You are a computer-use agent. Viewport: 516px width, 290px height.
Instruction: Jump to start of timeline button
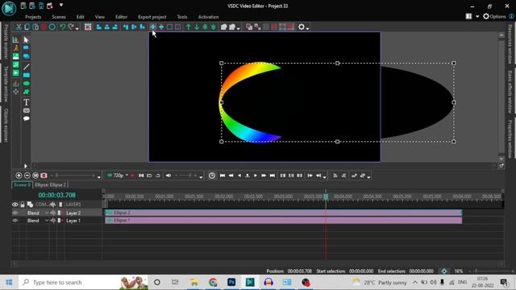[223, 176]
